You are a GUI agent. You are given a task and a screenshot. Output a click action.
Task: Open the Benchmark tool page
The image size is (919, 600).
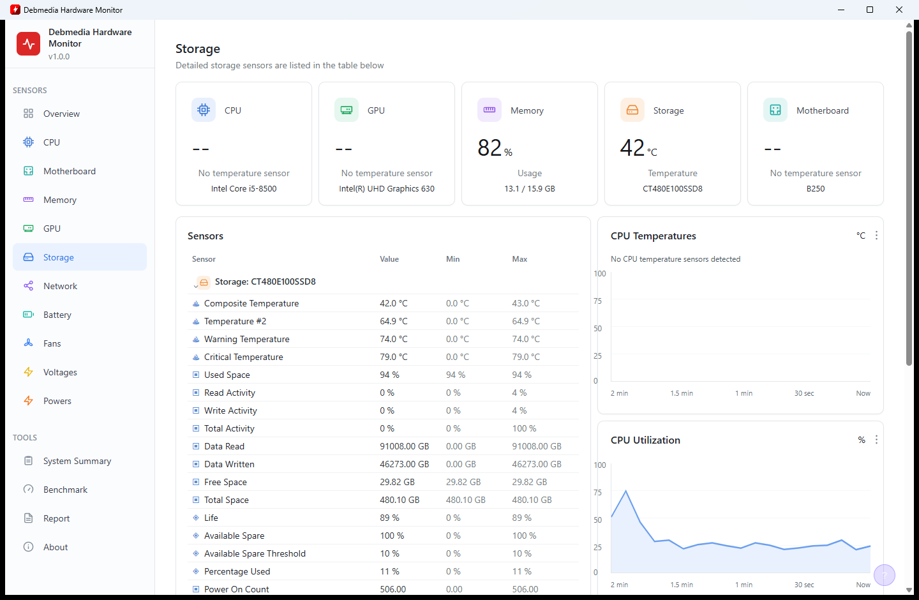[x=80, y=490]
